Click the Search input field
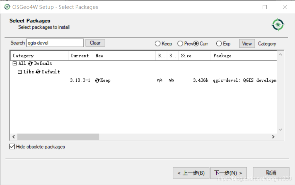 click(55, 43)
